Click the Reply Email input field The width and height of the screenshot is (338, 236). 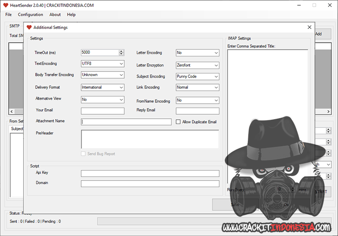(x=198, y=111)
